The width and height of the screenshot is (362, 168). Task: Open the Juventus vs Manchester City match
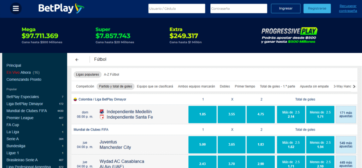(x=115, y=145)
